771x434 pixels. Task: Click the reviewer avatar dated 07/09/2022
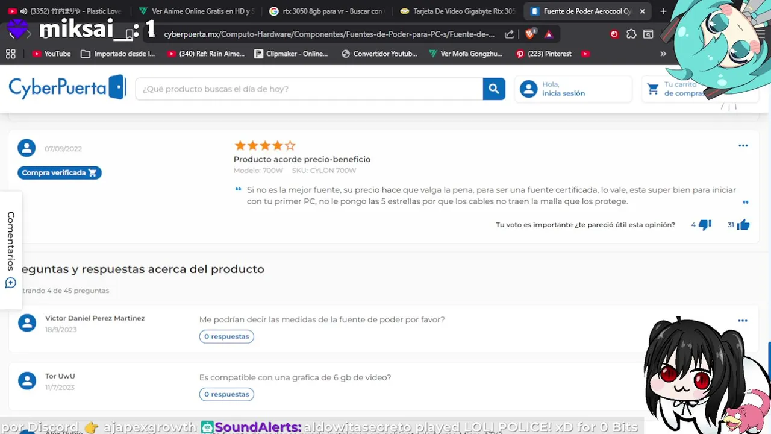point(27,148)
